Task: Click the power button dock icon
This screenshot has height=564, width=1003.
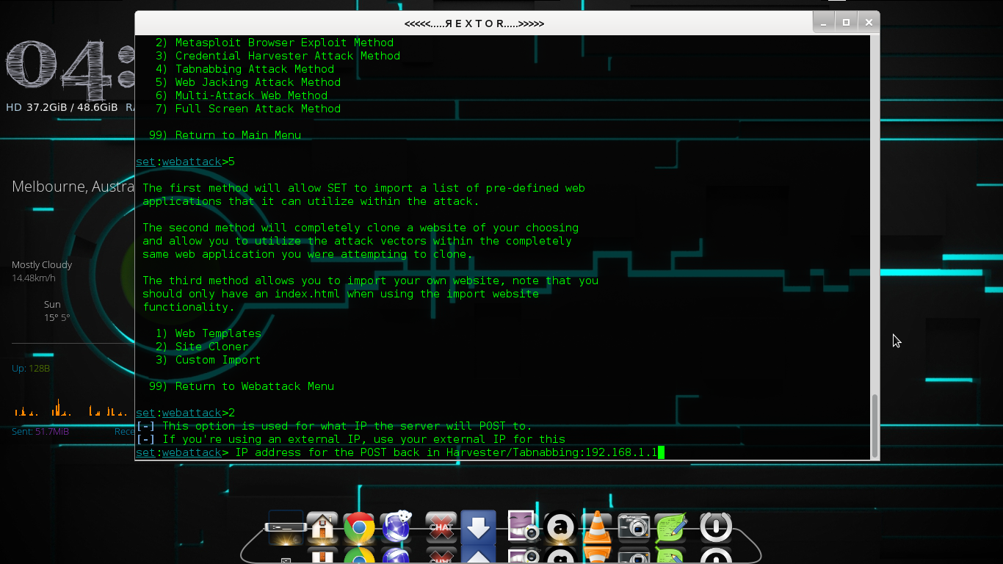Action: pos(716,527)
